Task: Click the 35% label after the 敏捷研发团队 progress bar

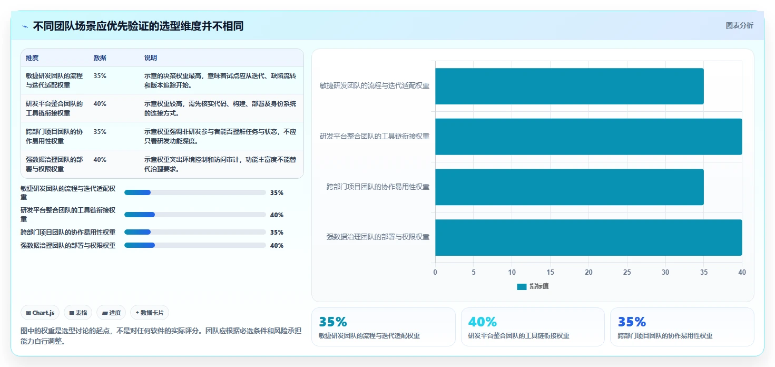Action: coord(277,193)
